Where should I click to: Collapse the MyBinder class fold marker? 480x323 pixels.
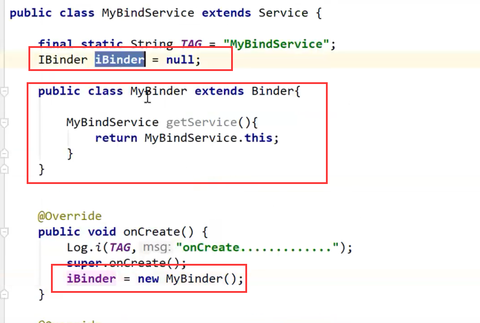(4, 91)
